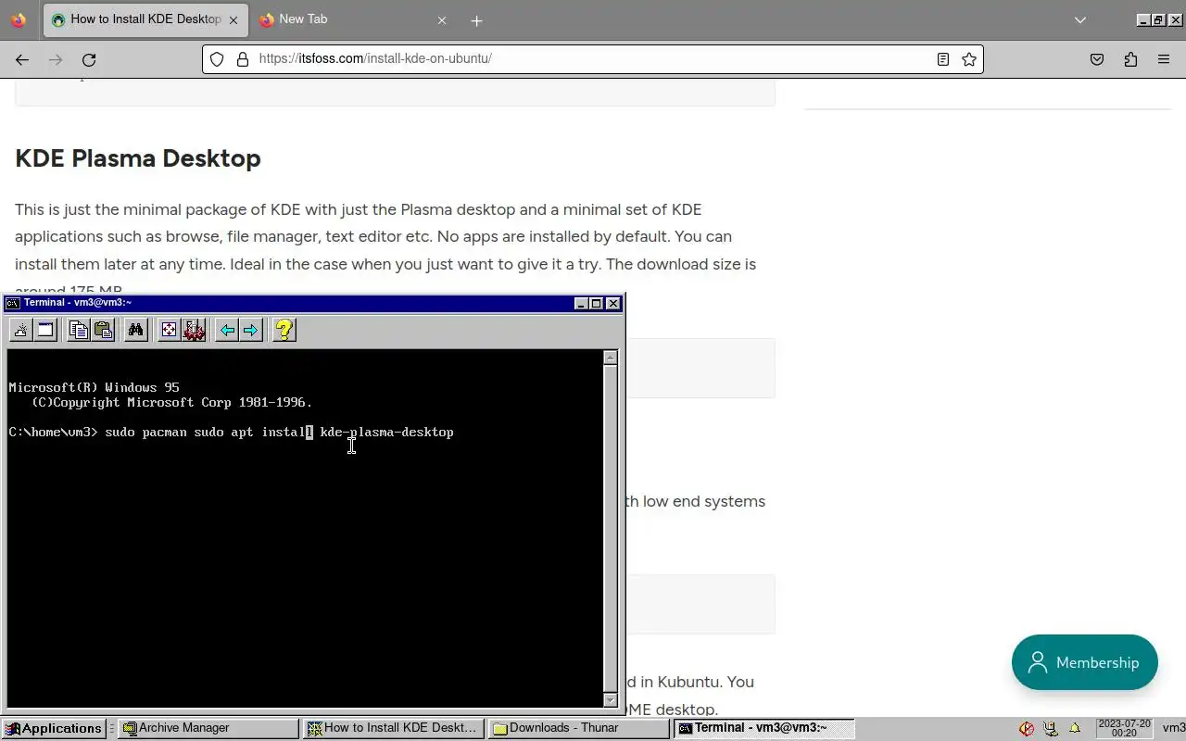Click the vm3 user label in panel
The height and width of the screenshot is (741, 1186).
(x=1173, y=728)
